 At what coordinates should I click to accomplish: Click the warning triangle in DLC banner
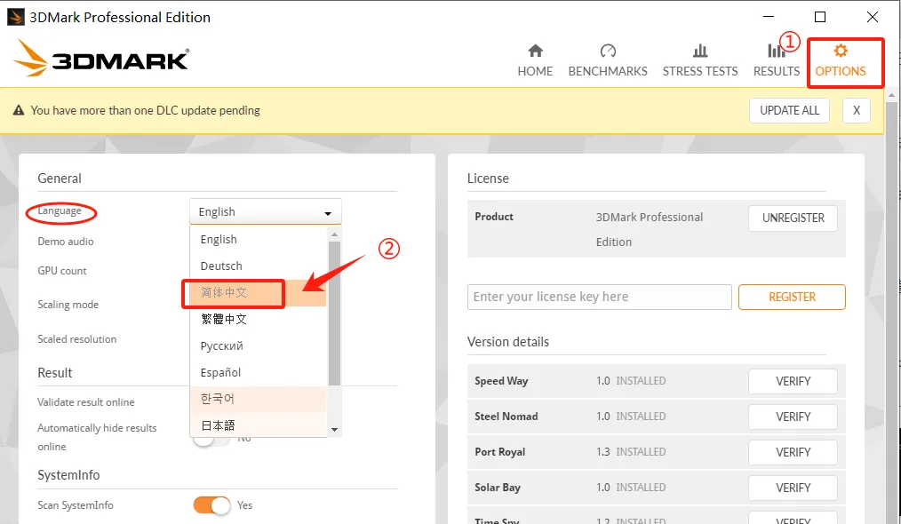(x=19, y=110)
